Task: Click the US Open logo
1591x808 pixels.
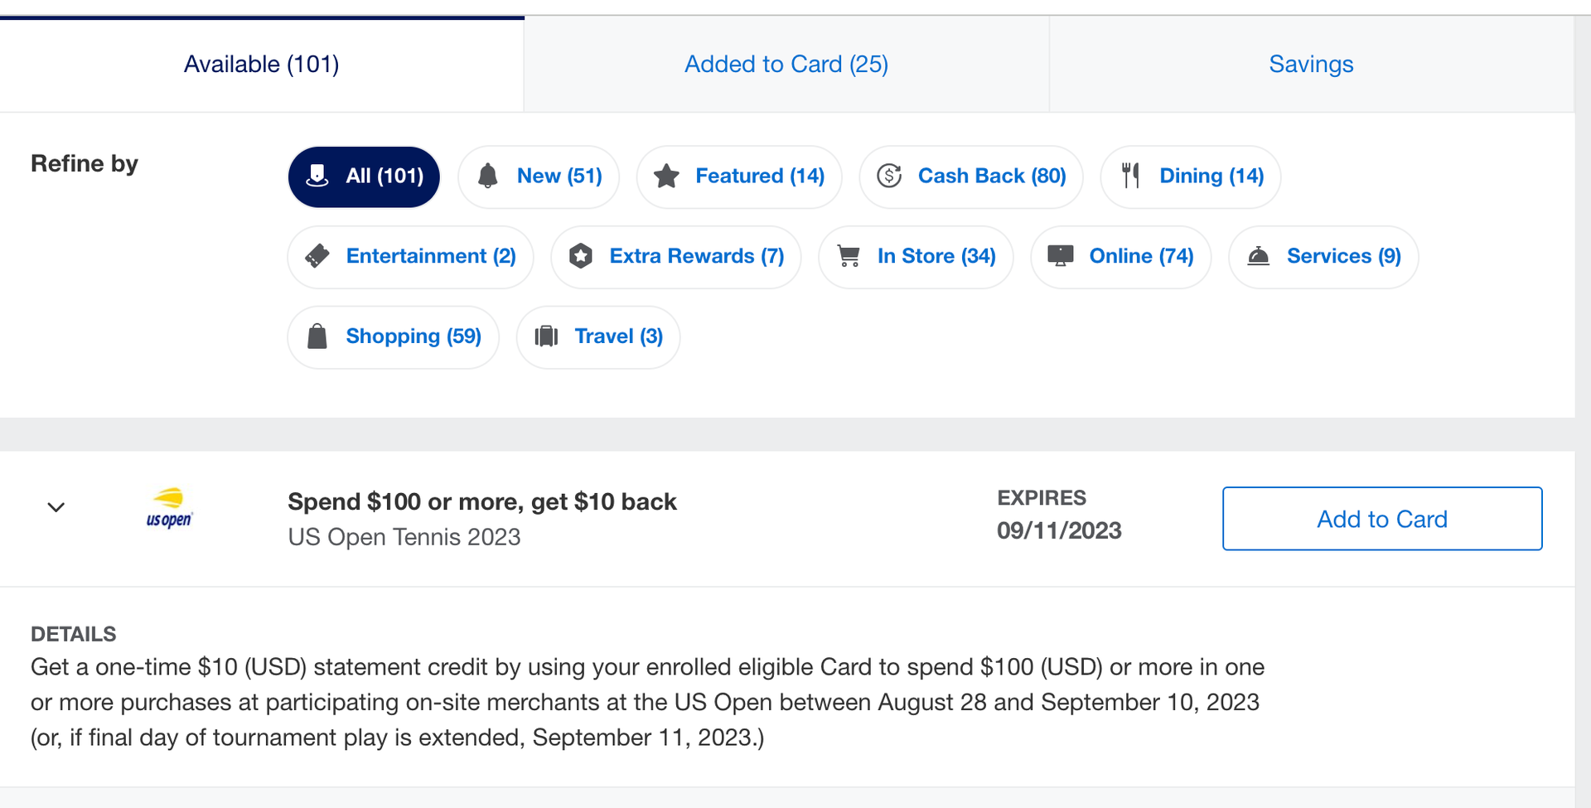Action: [x=170, y=508]
